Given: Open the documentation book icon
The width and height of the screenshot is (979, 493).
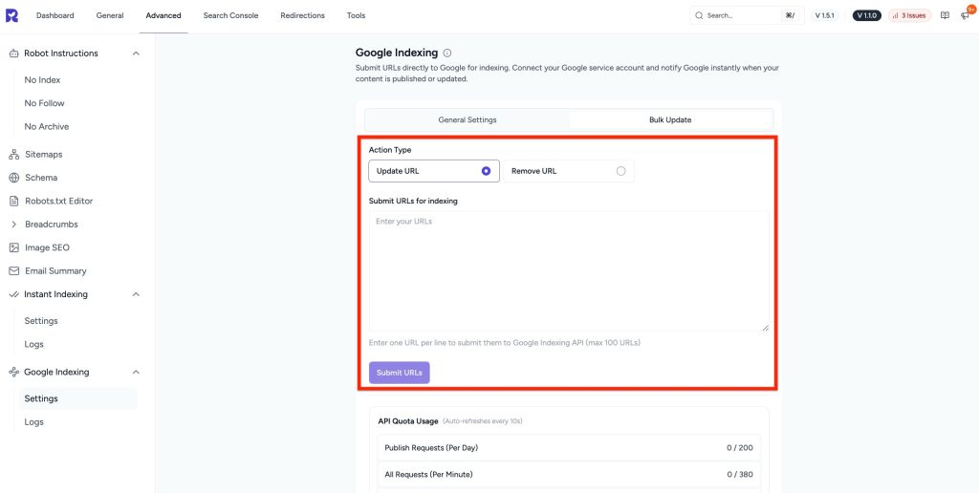Looking at the screenshot, I should click(x=945, y=15).
